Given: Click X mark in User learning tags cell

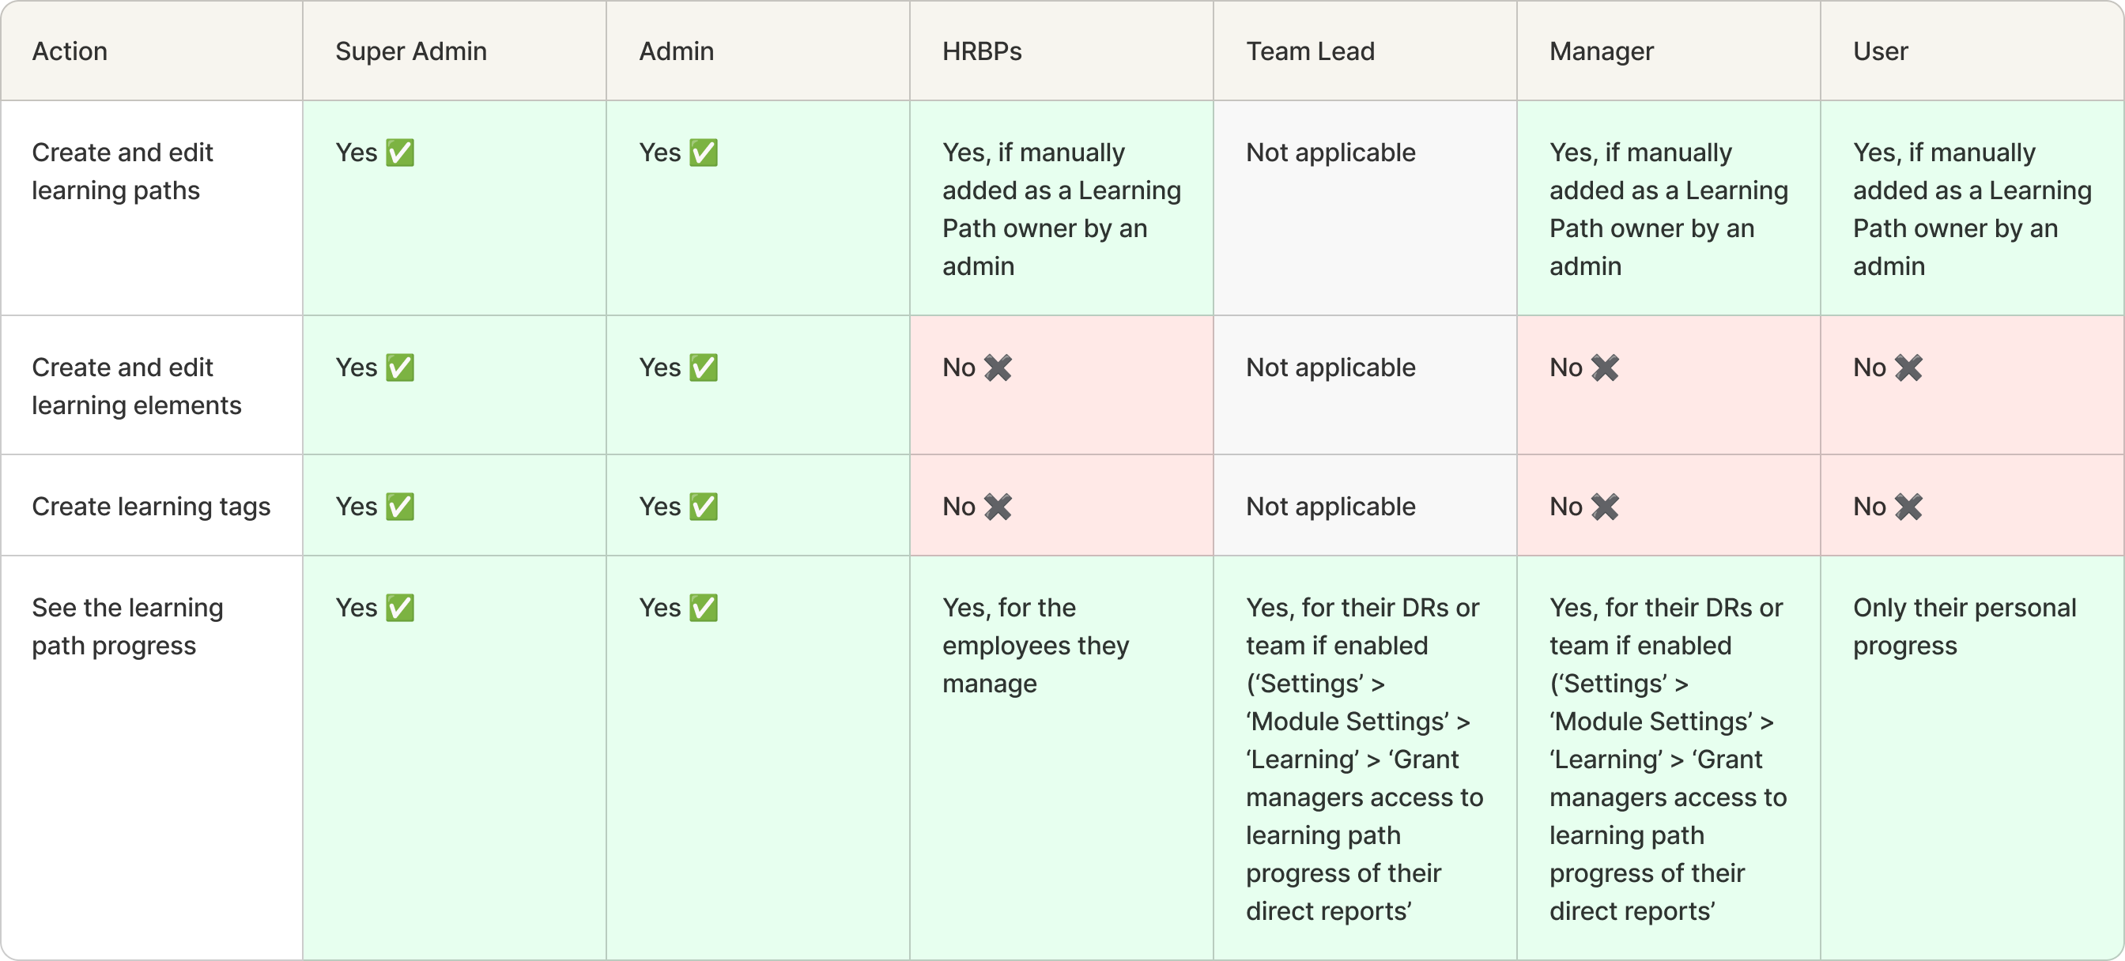Looking at the screenshot, I should pos(1909,507).
